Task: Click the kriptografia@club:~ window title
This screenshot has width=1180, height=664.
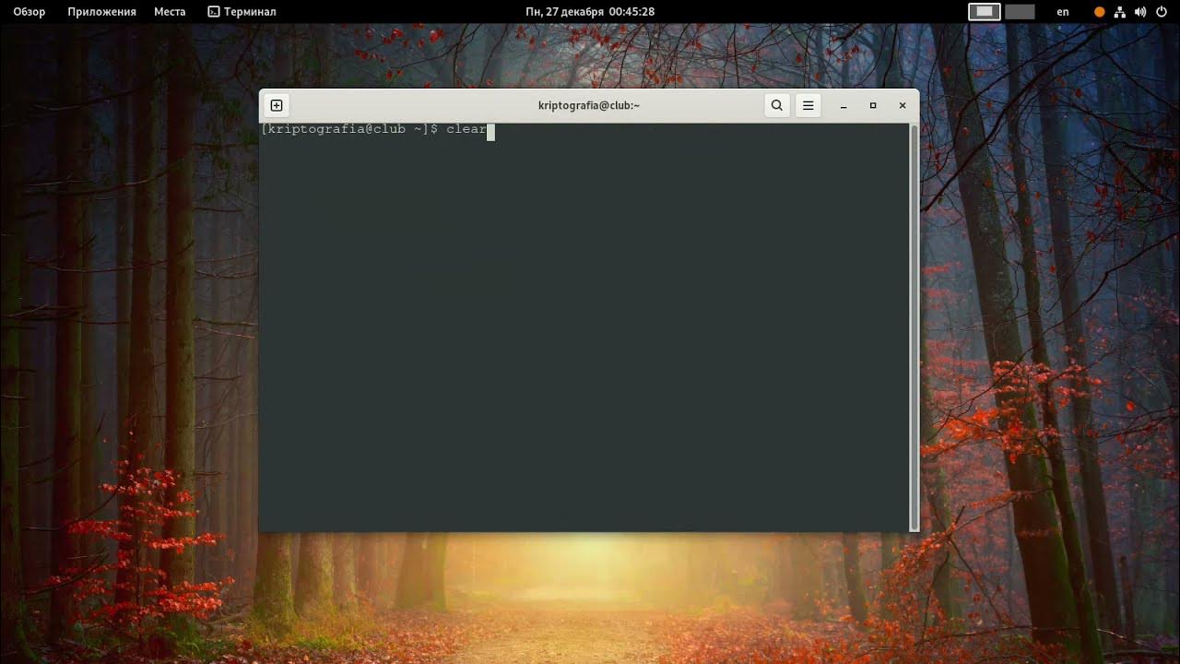Action: pyautogui.click(x=589, y=106)
